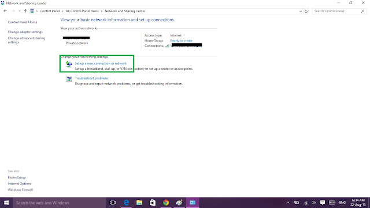370x208 pixels.
Task: Open the Action Center notifications icon
Action: click(323, 203)
